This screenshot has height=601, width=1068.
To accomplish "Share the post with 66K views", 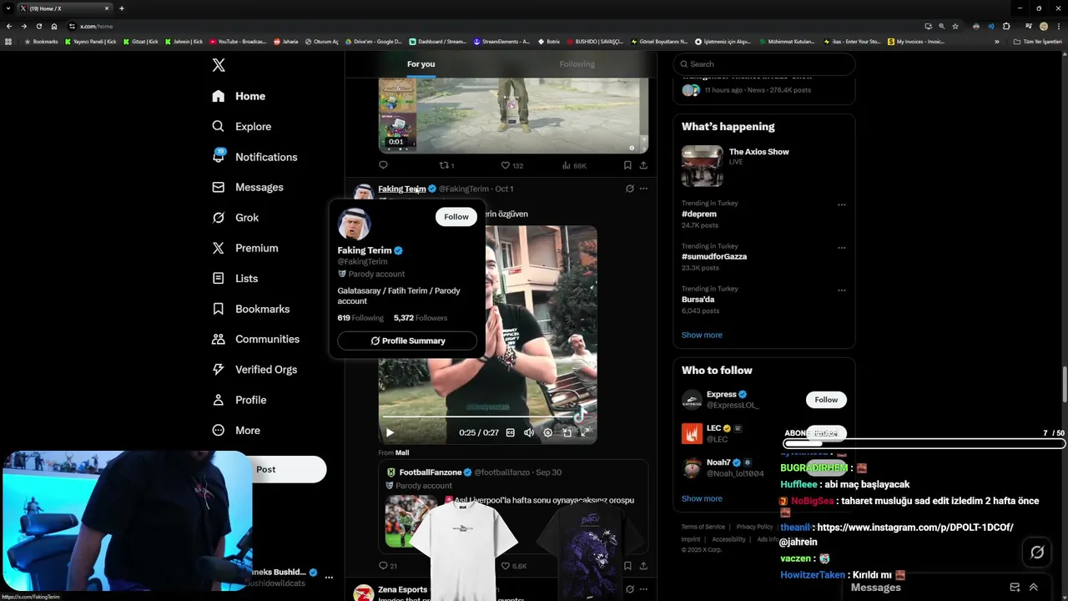I will (x=643, y=165).
